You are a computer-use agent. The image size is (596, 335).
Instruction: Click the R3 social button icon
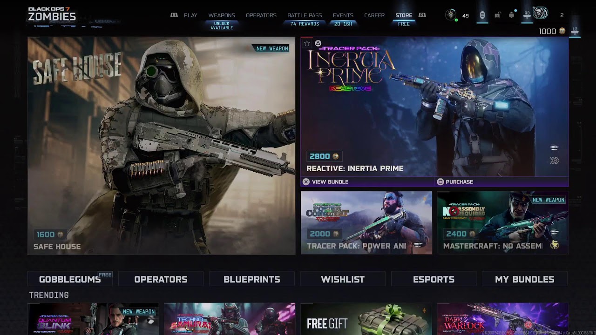pos(527,15)
